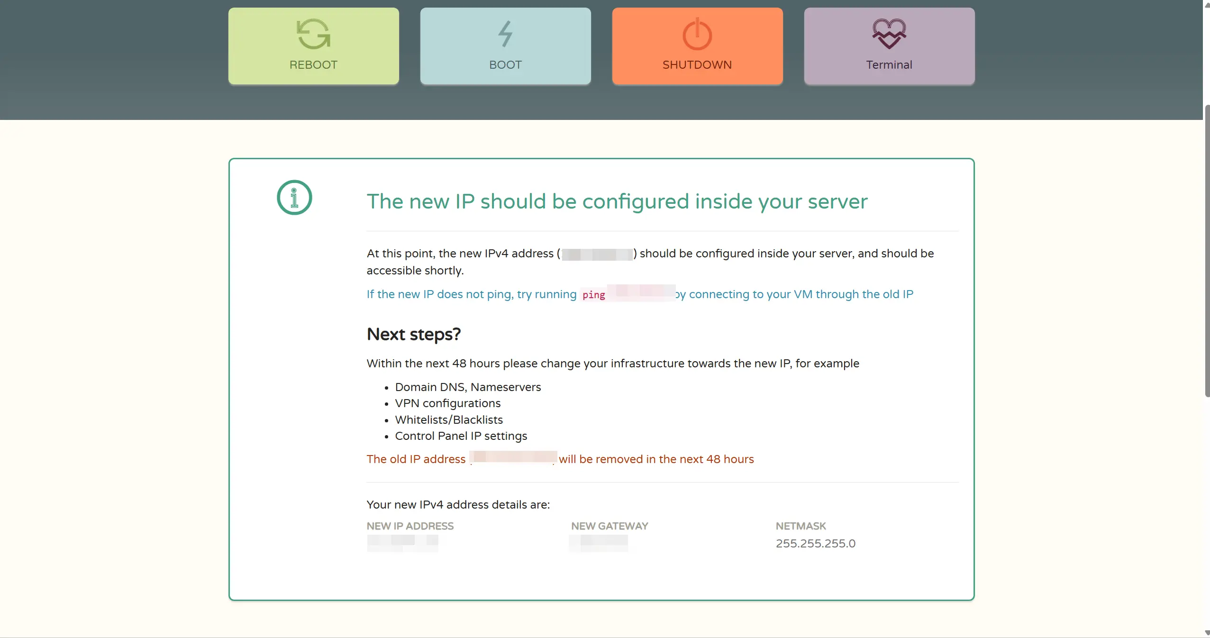Click 'VPN configurations' list item
The image size is (1210, 638).
[x=447, y=403]
